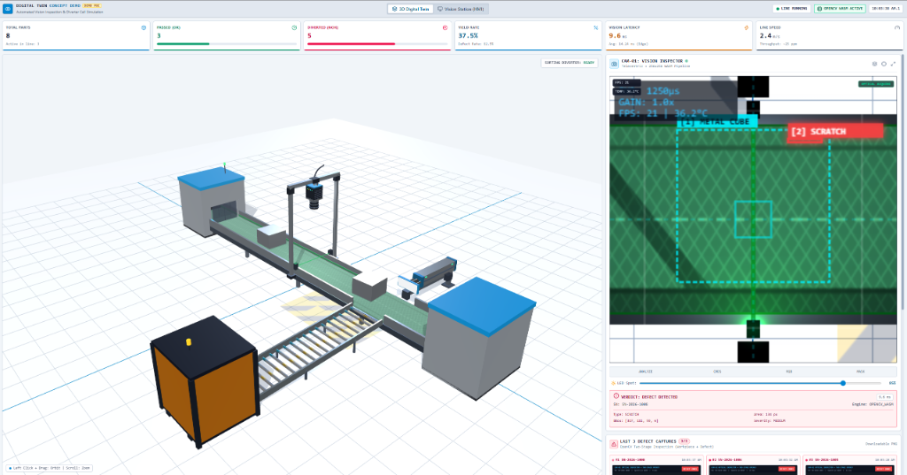
Task: Click the orbit controls hint at viewport bottom
Action: 50,468
